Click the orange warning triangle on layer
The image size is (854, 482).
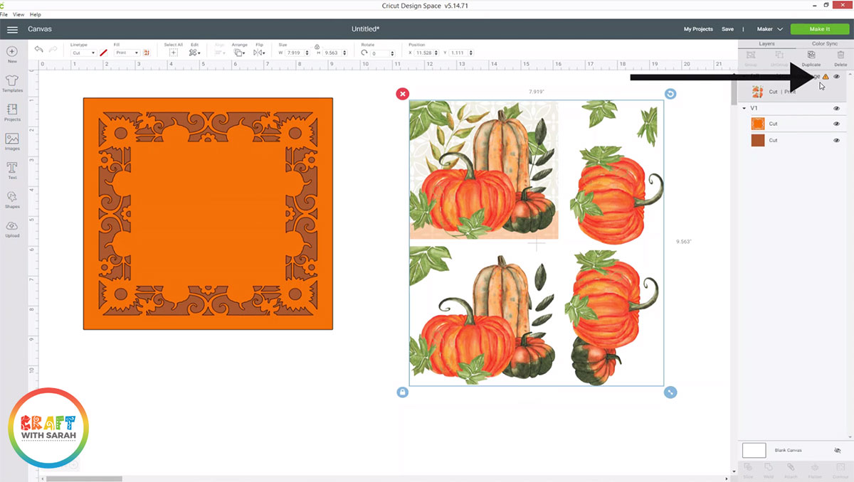(x=826, y=76)
